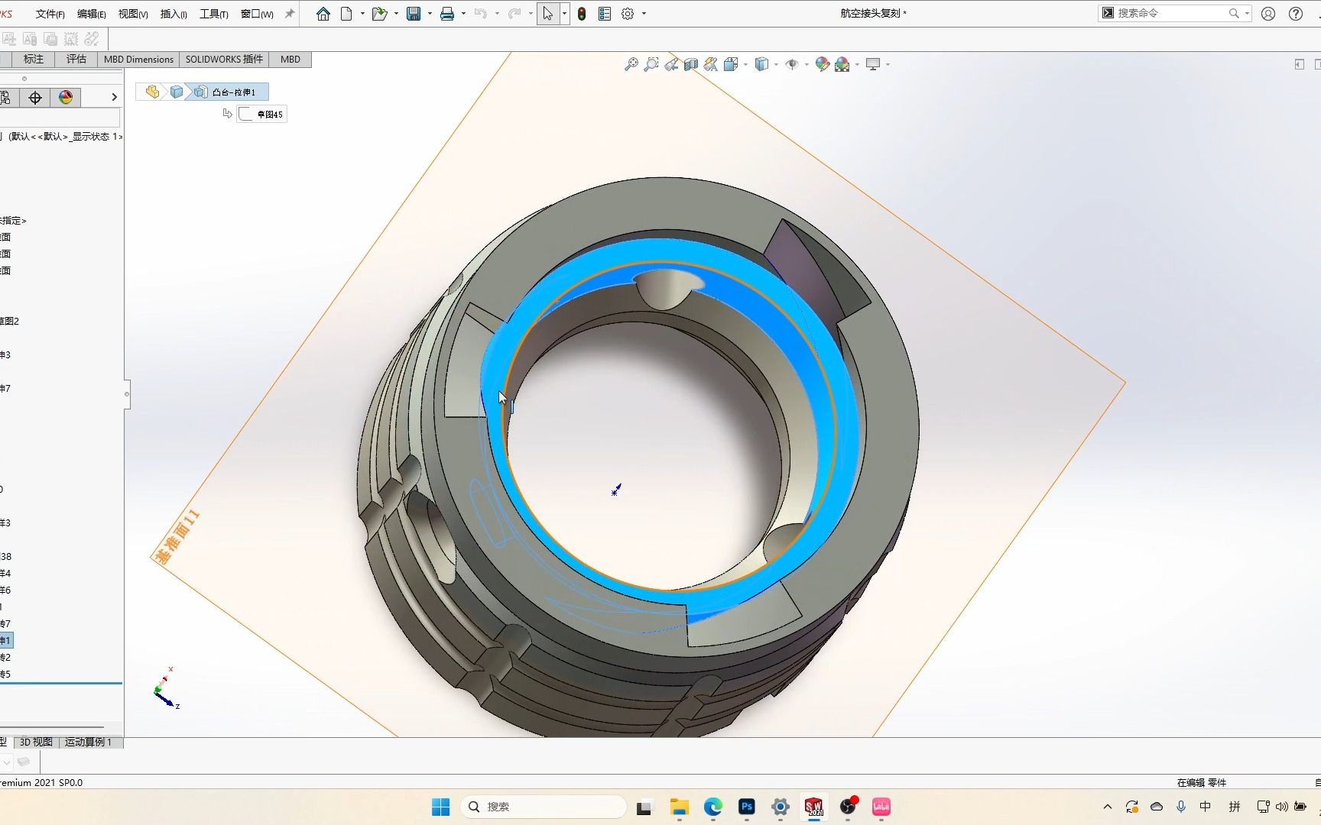The image size is (1321, 825).
Task: Click the Rebuild icon in the top toolbar
Action: click(x=582, y=13)
